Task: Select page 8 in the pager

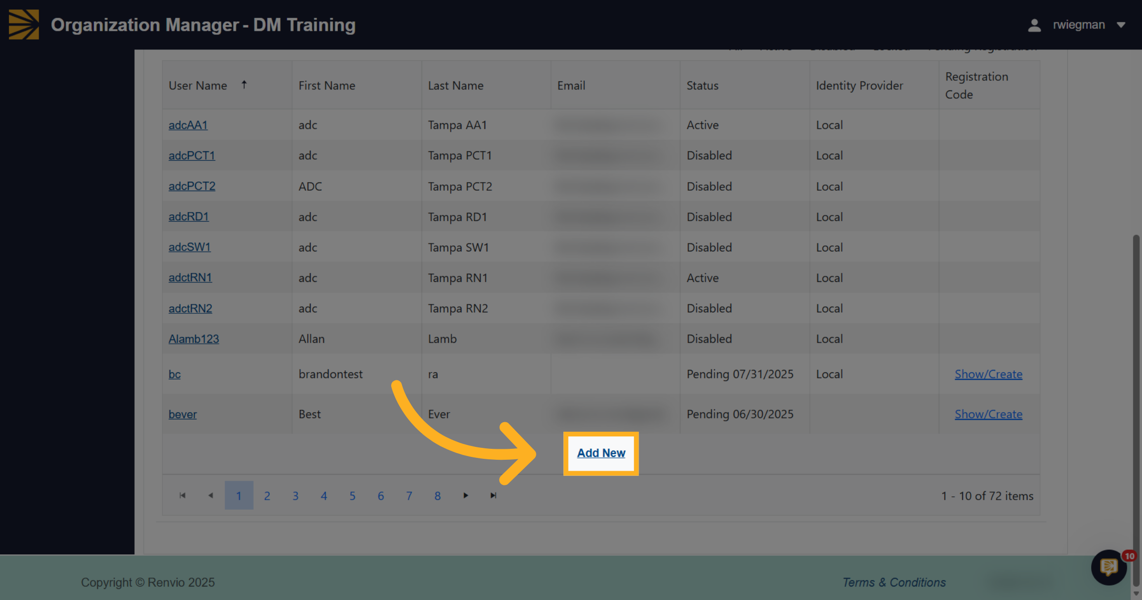Action: tap(438, 495)
